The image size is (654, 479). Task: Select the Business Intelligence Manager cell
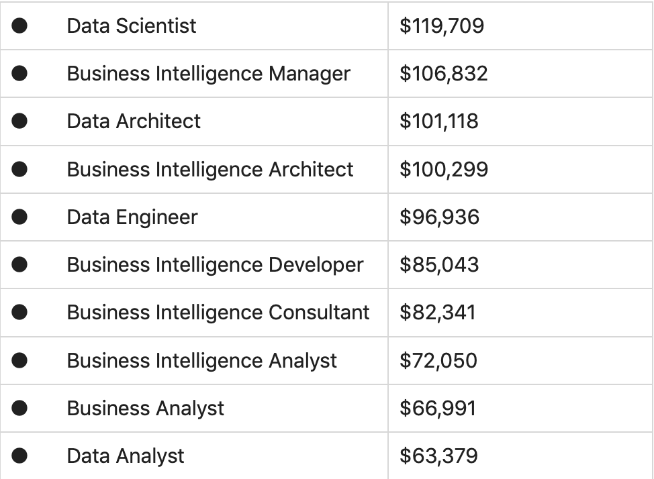coord(208,73)
